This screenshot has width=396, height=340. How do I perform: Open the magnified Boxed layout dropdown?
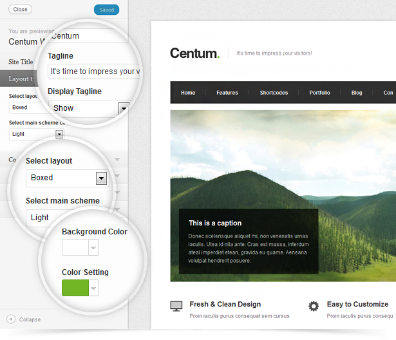(x=67, y=178)
